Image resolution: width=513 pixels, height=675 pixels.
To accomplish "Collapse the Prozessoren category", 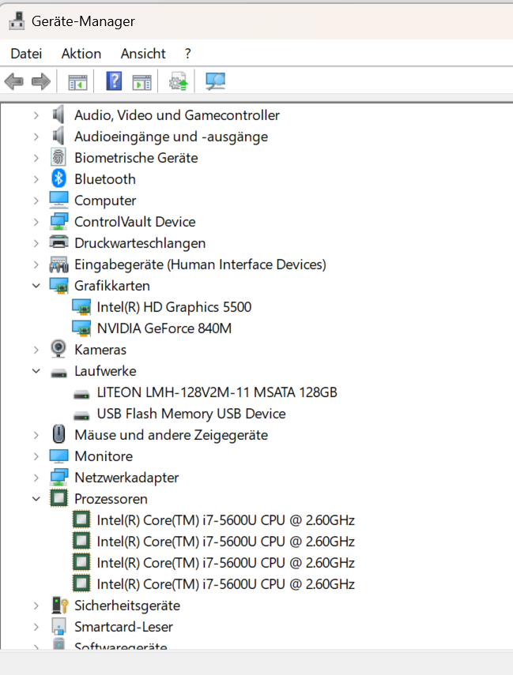I will [x=36, y=498].
